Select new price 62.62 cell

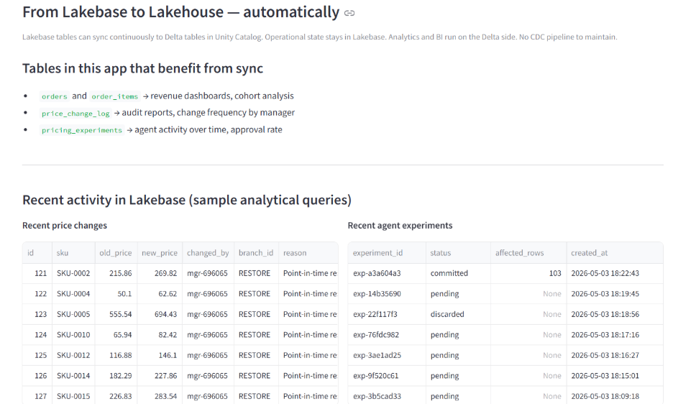(x=160, y=294)
